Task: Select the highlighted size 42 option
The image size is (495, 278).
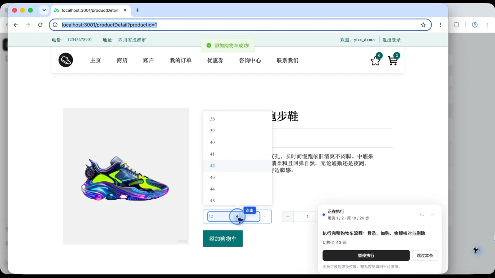Action: point(237,166)
